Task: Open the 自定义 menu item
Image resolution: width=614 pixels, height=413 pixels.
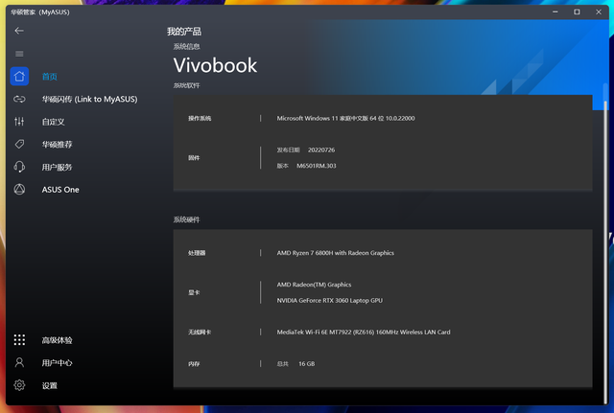Action: click(x=54, y=122)
